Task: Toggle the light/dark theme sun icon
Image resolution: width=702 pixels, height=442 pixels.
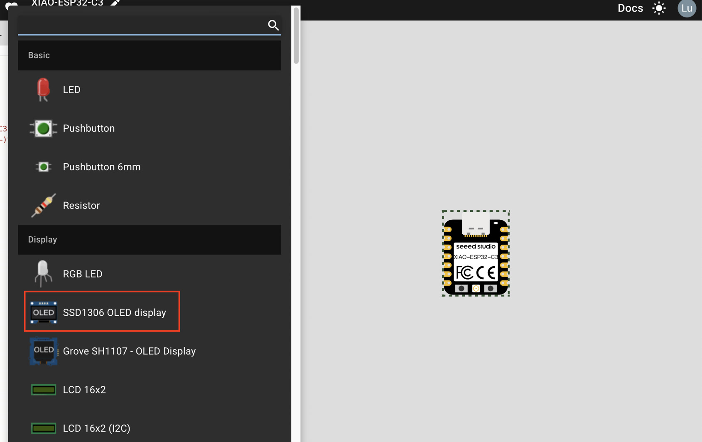Action: (x=659, y=8)
